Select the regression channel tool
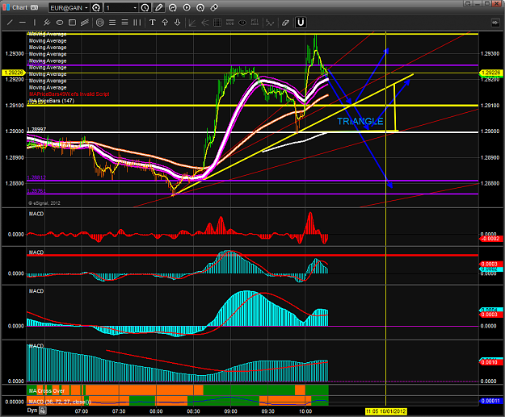505x417 pixels. (85, 23)
